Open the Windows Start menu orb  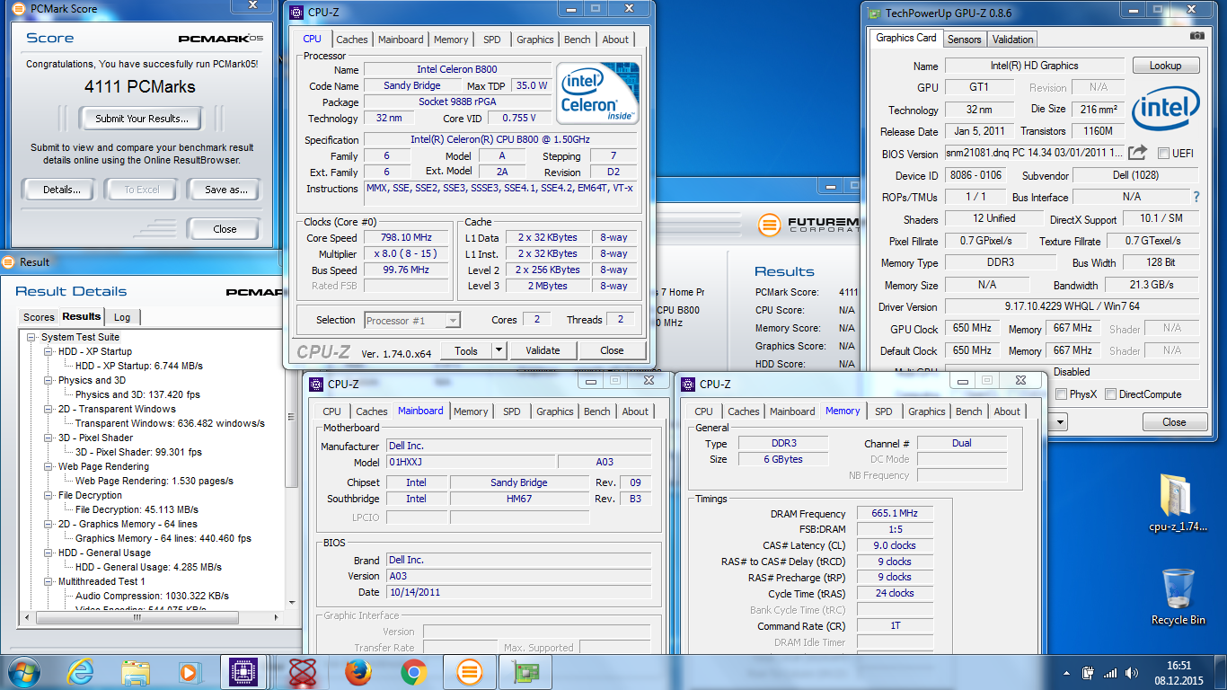point(25,672)
